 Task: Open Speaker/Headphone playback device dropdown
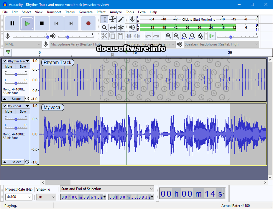pyautogui.click(x=221, y=44)
